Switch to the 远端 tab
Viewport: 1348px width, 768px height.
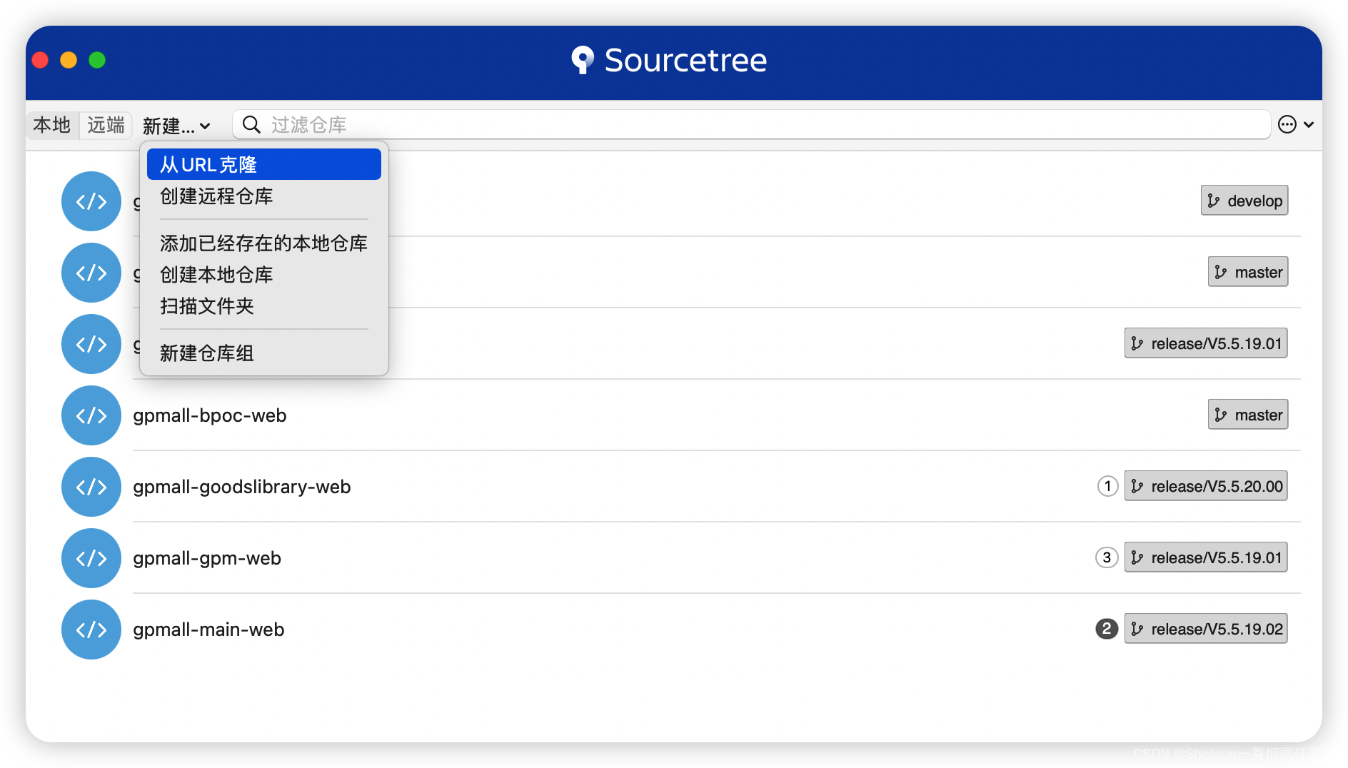[106, 125]
